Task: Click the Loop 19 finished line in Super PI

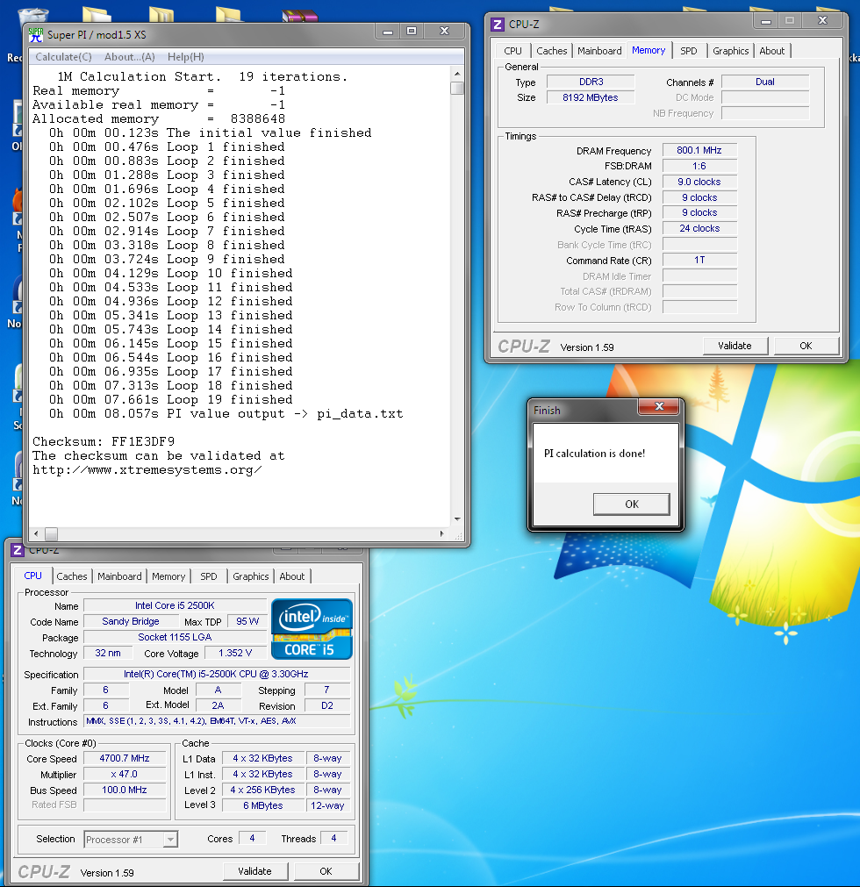Action: pos(171,399)
